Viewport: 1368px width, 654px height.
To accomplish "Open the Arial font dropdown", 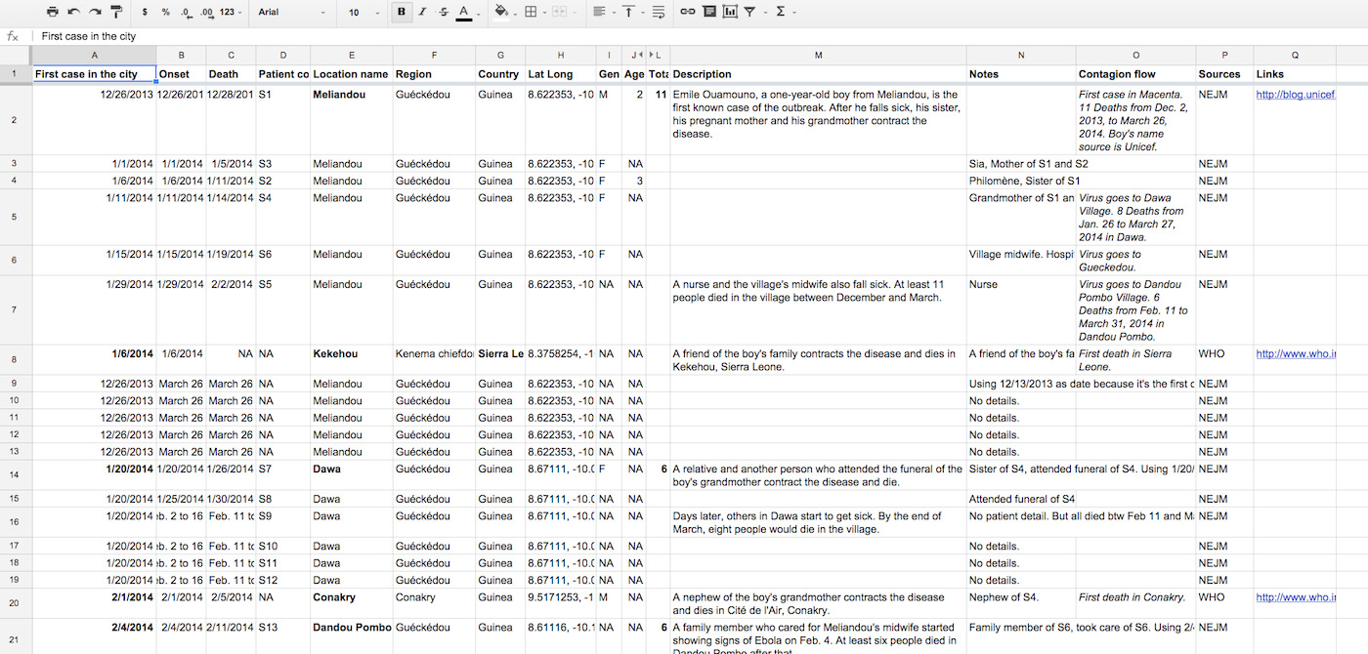I will click(291, 12).
